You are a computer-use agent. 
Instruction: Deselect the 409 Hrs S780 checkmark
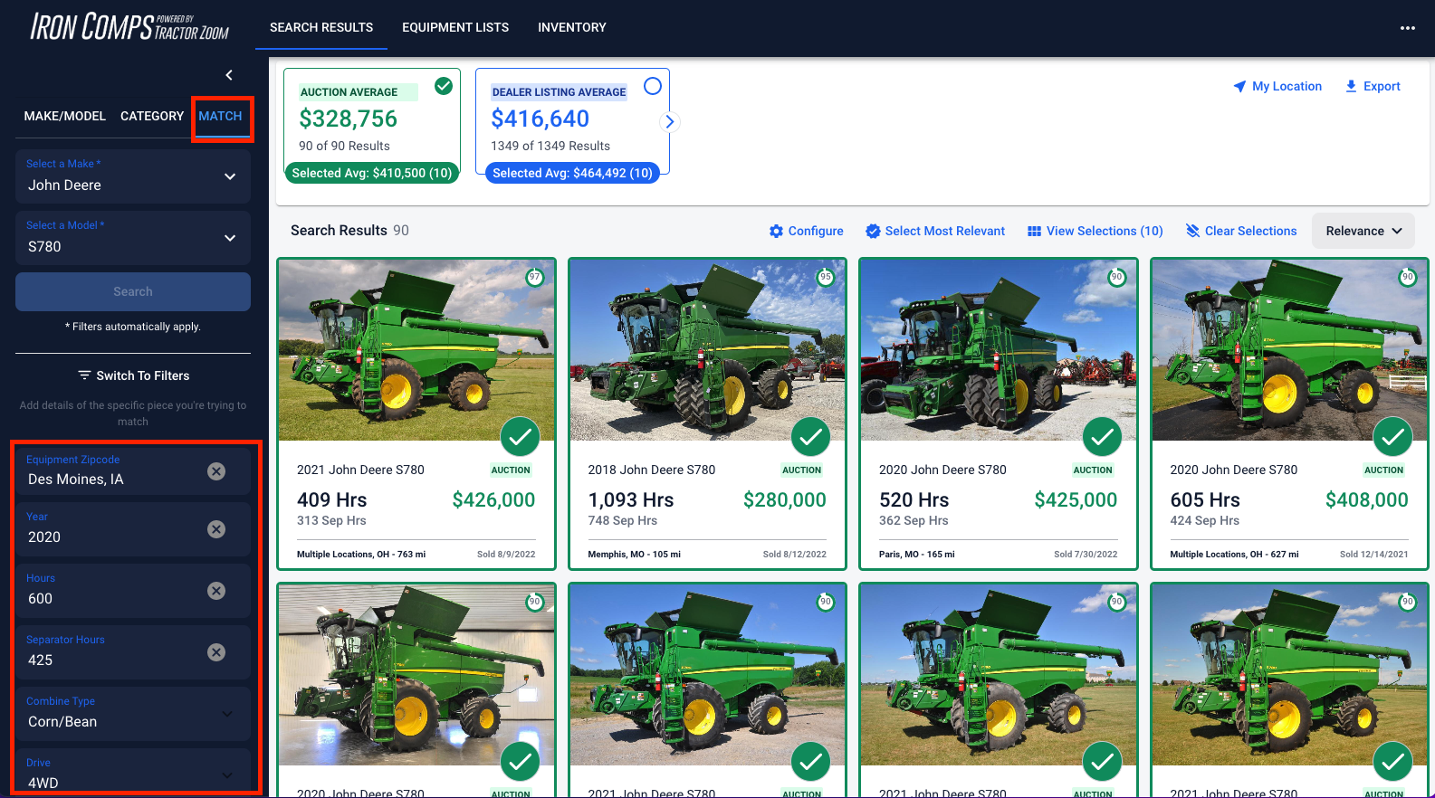coord(520,437)
